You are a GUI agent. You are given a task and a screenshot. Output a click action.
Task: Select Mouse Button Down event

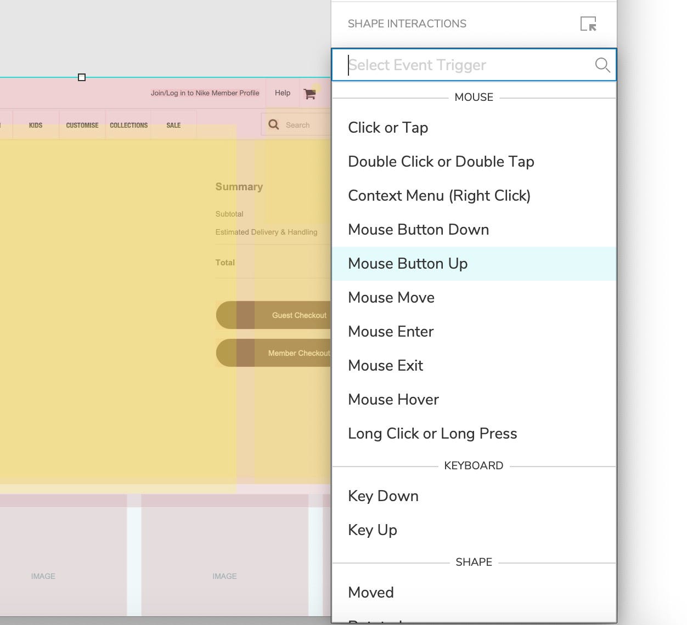click(x=474, y=229)
